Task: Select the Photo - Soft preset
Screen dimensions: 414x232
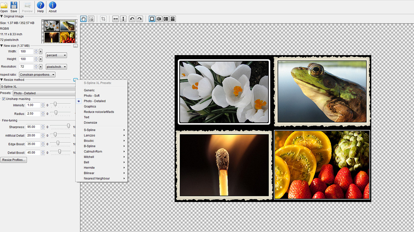Action: tap(92, 96)
